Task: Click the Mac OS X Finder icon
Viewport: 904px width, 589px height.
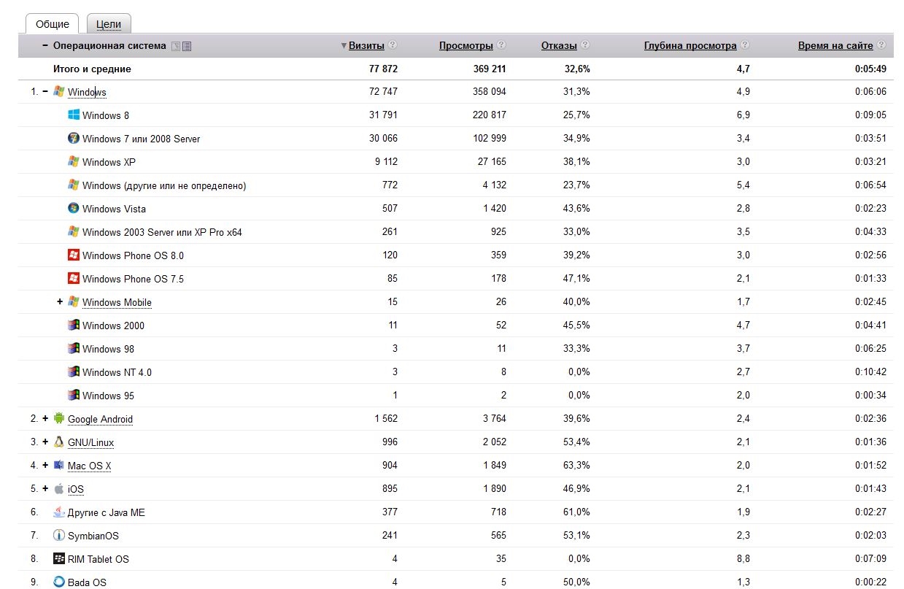Action: coord(59,465)
